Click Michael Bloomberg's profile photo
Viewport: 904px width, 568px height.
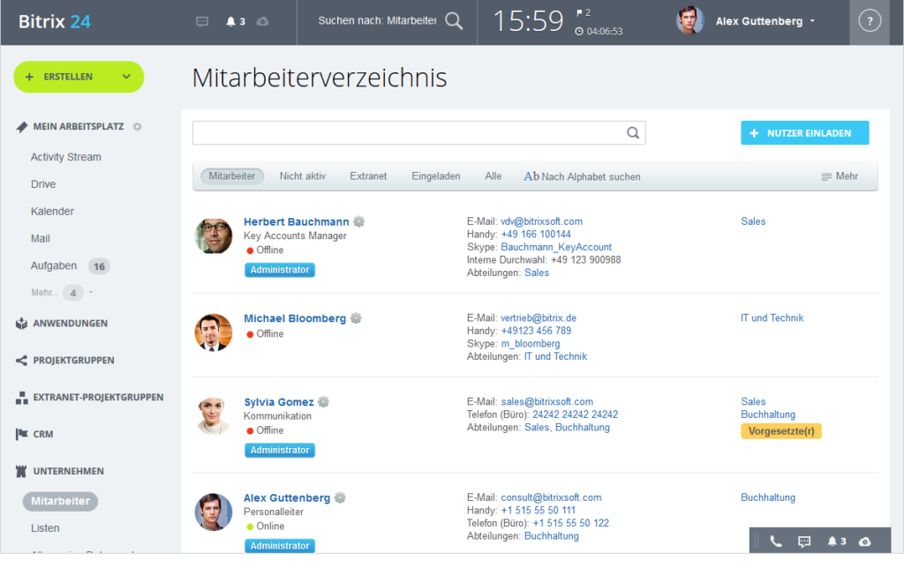point(214,333)
